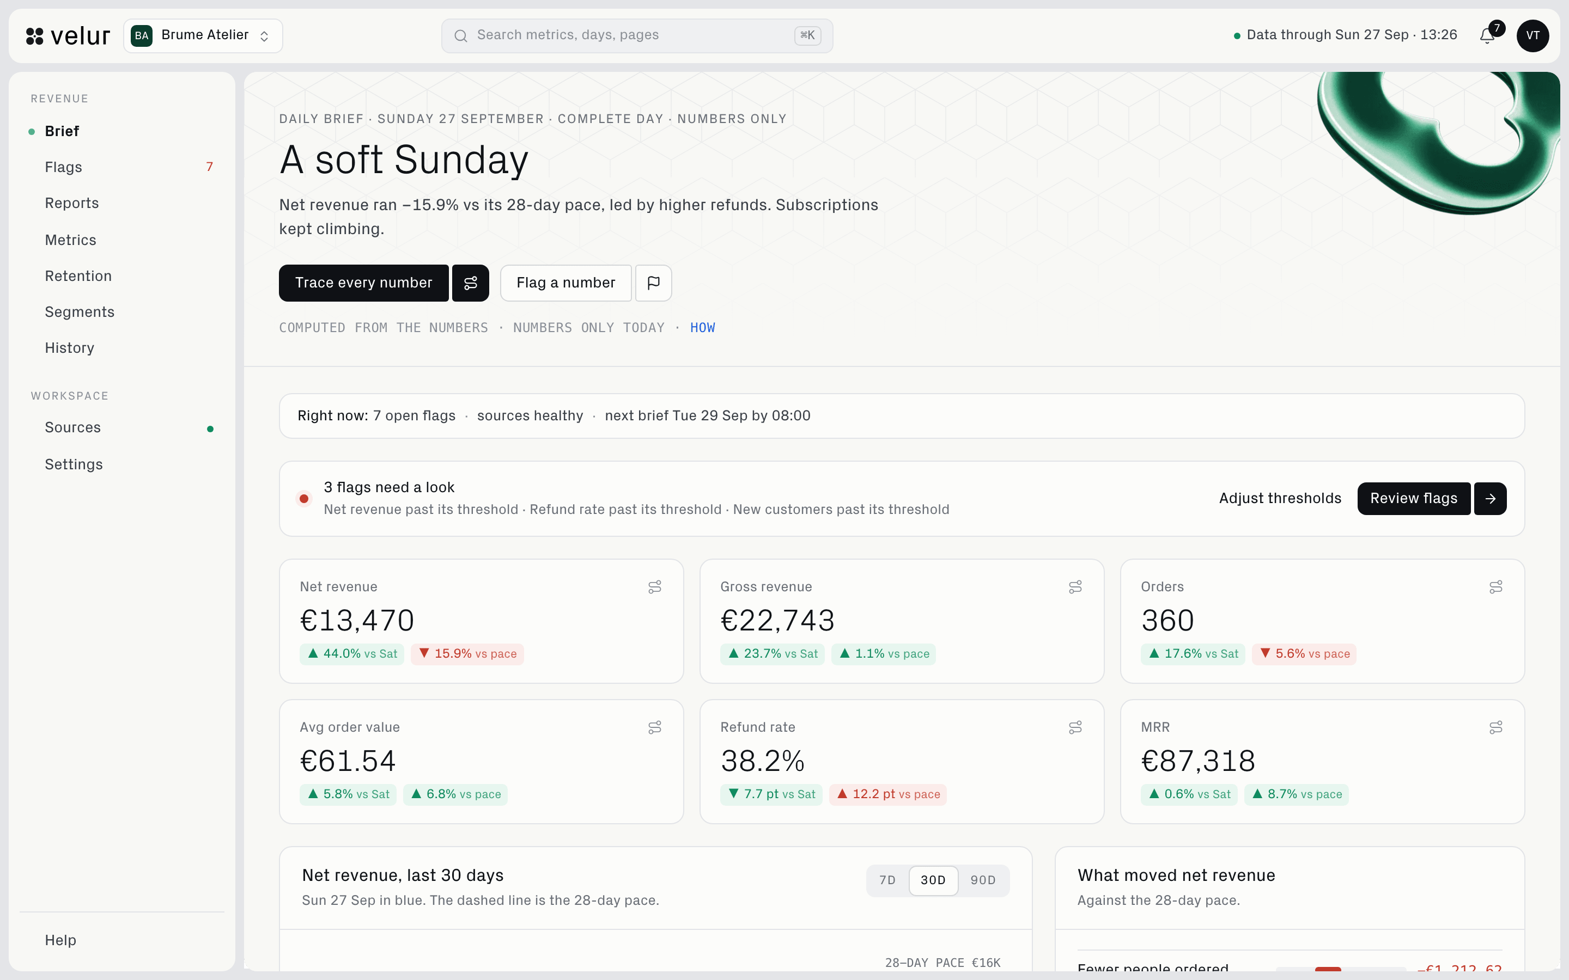Open the VT user avatar menu
Viewport: 1569px width, 980px height.
click(x=1532, y=35)
